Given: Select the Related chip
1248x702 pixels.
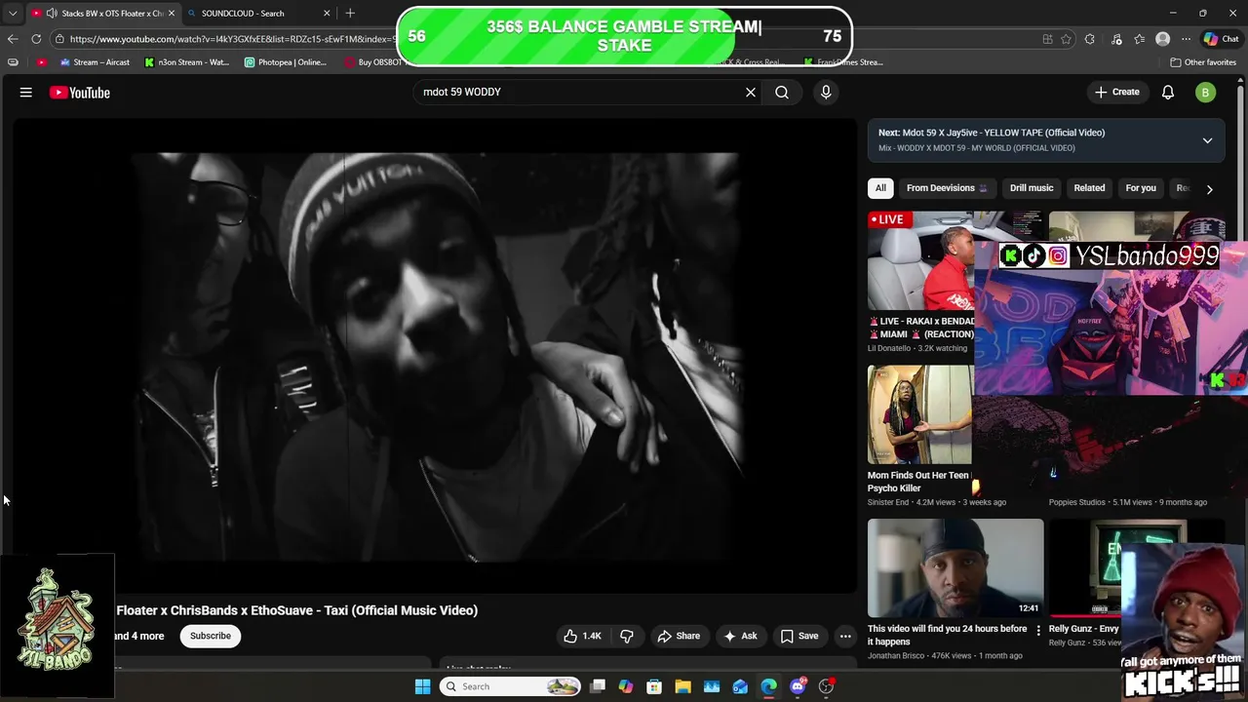Looking at the screenshot, I should click(1089, 188).
